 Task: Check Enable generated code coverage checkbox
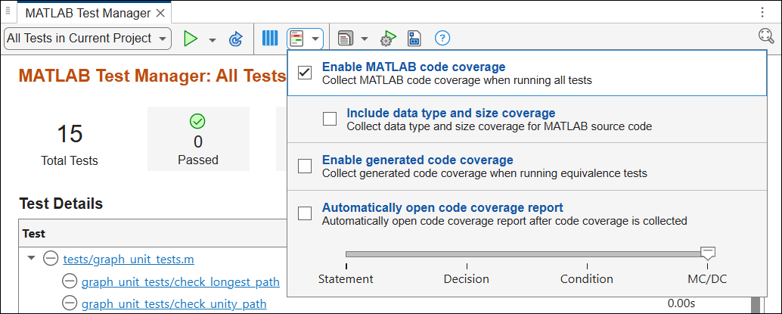304,166
